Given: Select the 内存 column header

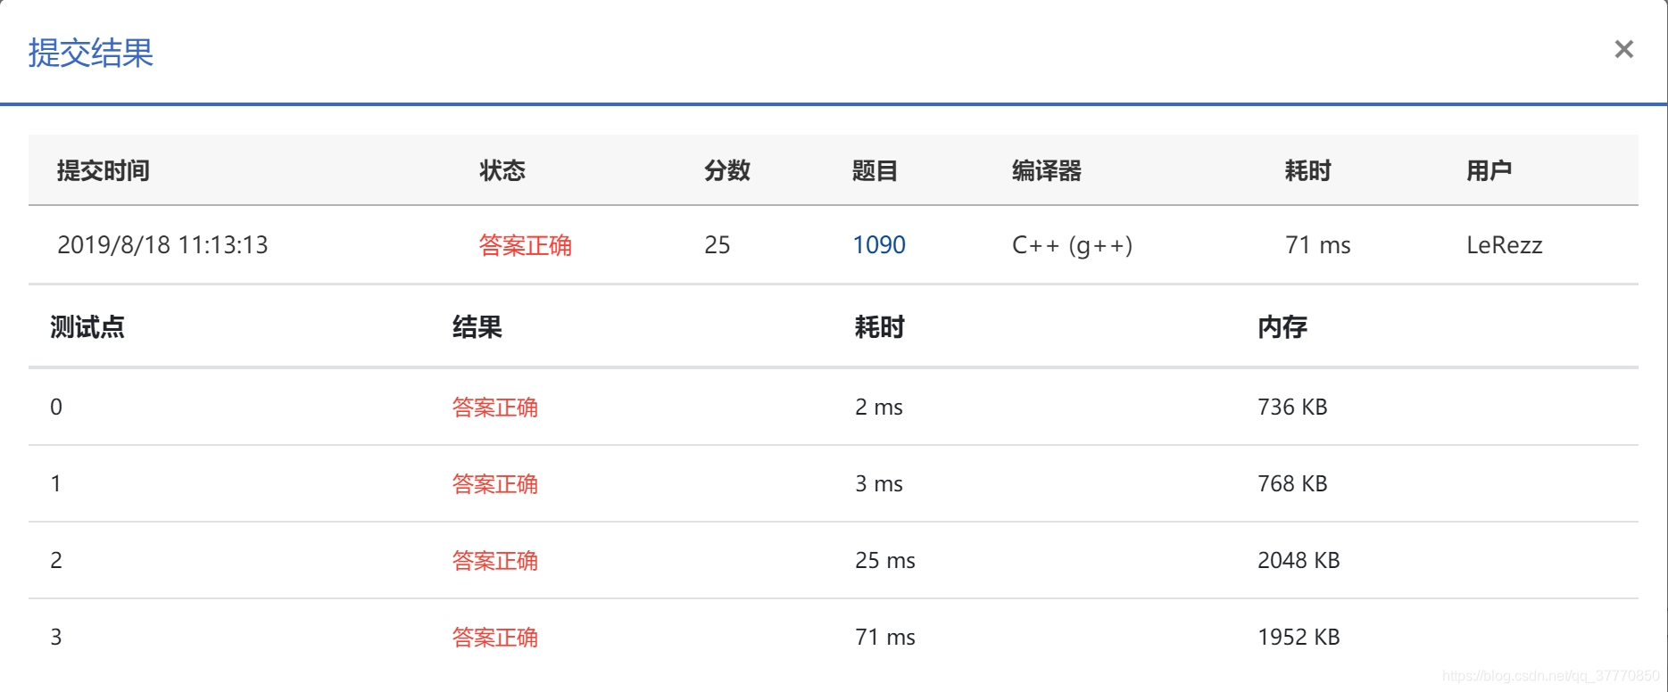Looking at the screenshot, I should point(1282,327).
